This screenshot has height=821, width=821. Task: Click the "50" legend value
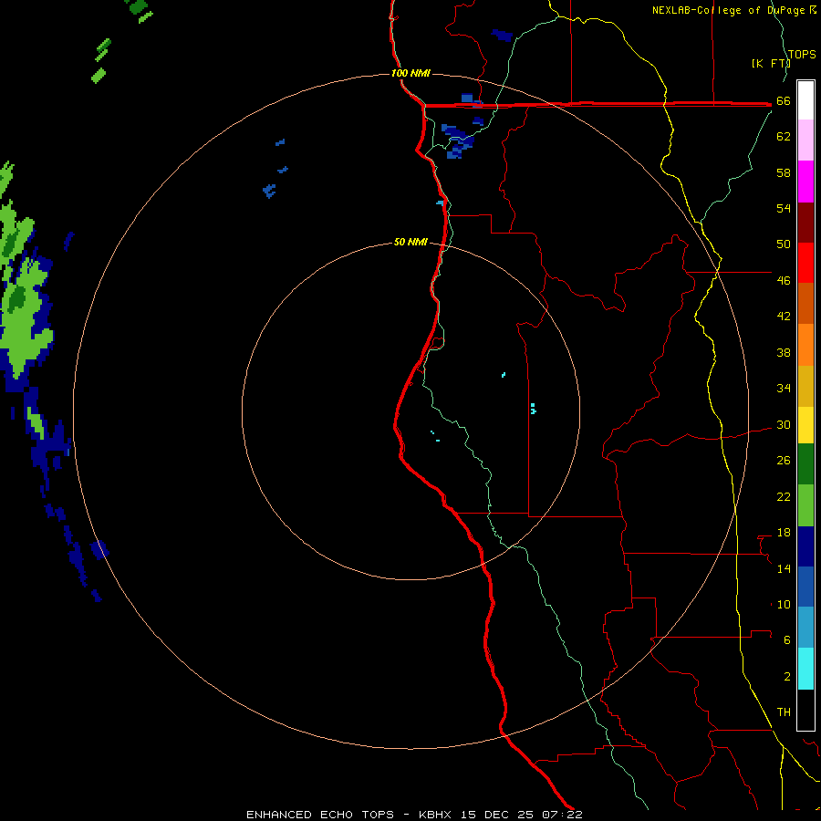[784, 244]
